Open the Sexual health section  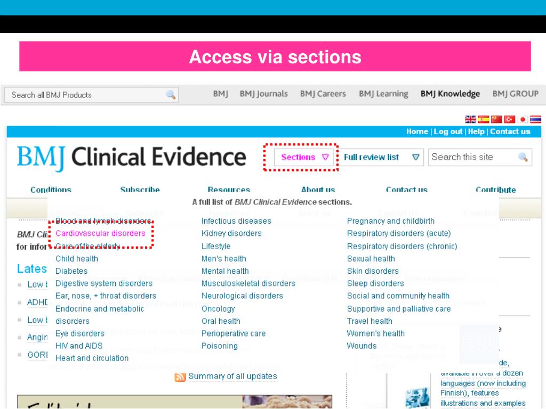click(371, 259)
